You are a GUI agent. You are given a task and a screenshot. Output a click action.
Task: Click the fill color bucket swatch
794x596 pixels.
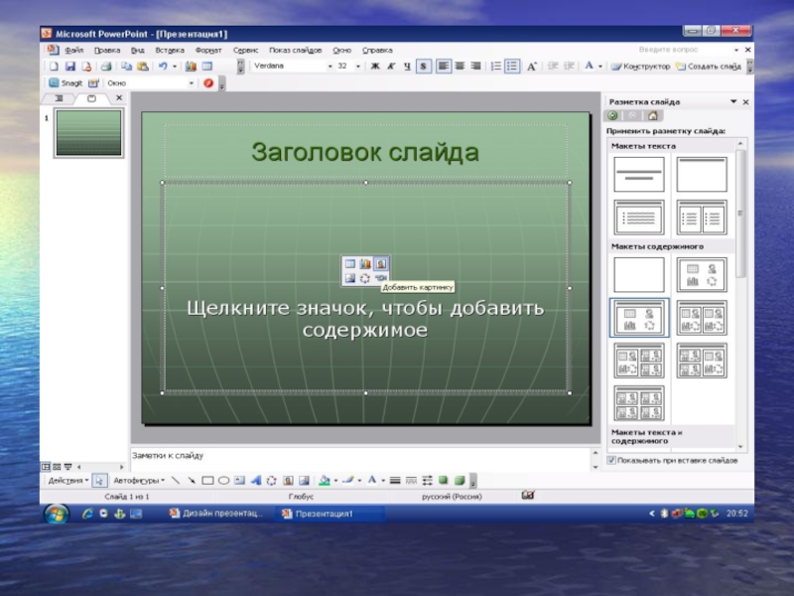pyautogui.click(x=325, y=481)
